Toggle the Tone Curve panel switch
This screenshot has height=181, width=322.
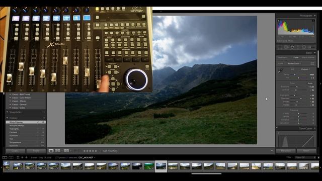point(277,128)
